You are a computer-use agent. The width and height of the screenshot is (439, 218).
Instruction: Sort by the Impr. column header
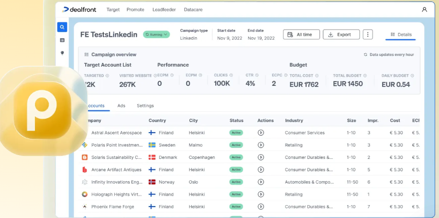[x=373, y=121]
